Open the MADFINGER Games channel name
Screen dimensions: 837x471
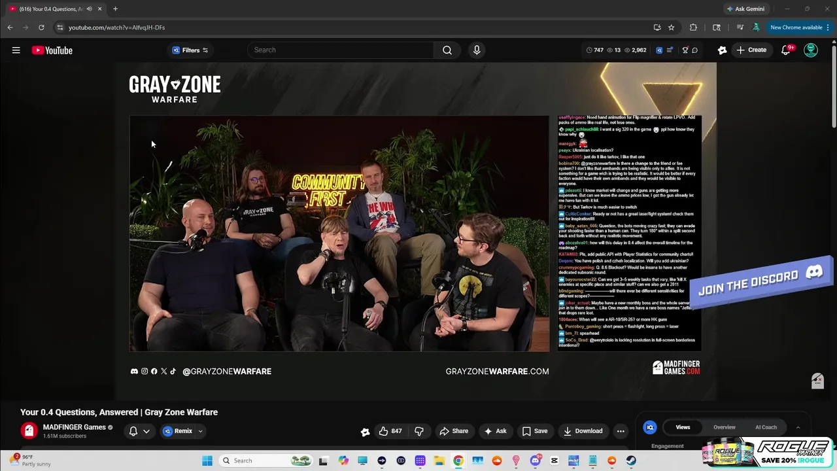pyautogui.click(x=74, y=427)
